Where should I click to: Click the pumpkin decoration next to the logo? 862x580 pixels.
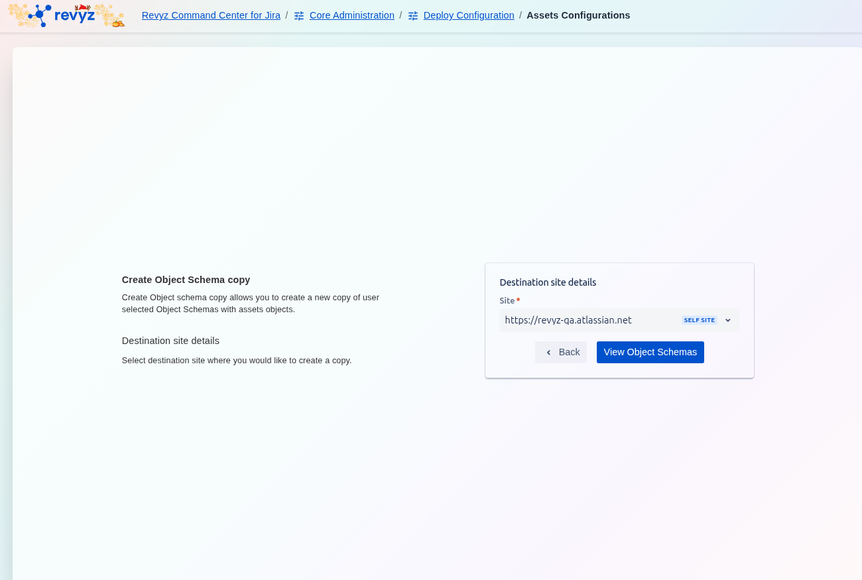(x=118, y=23)
